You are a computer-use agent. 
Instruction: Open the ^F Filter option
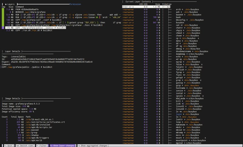42,145
